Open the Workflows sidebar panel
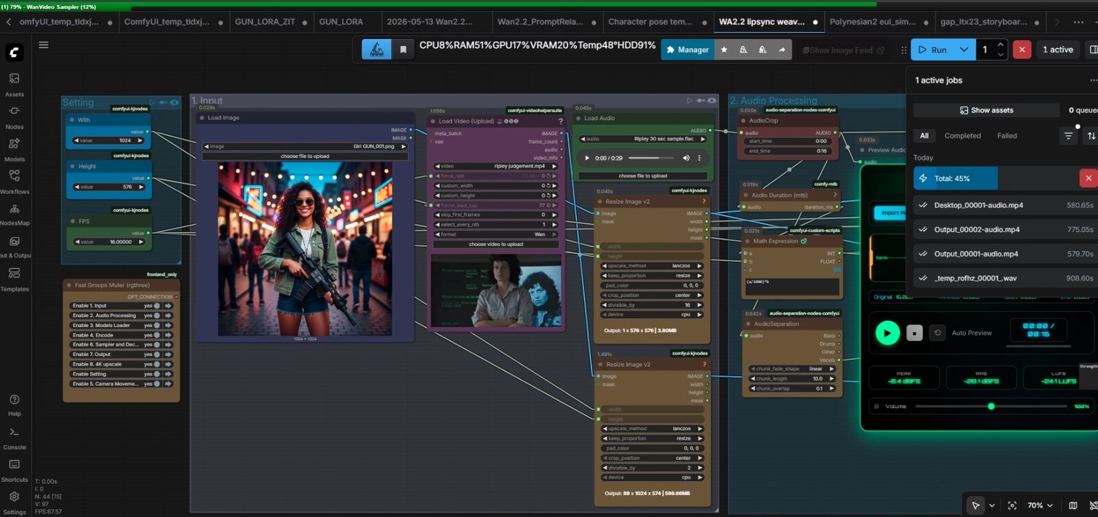The height and width of the screenshot is (517, 1098). tap(14, 181)
